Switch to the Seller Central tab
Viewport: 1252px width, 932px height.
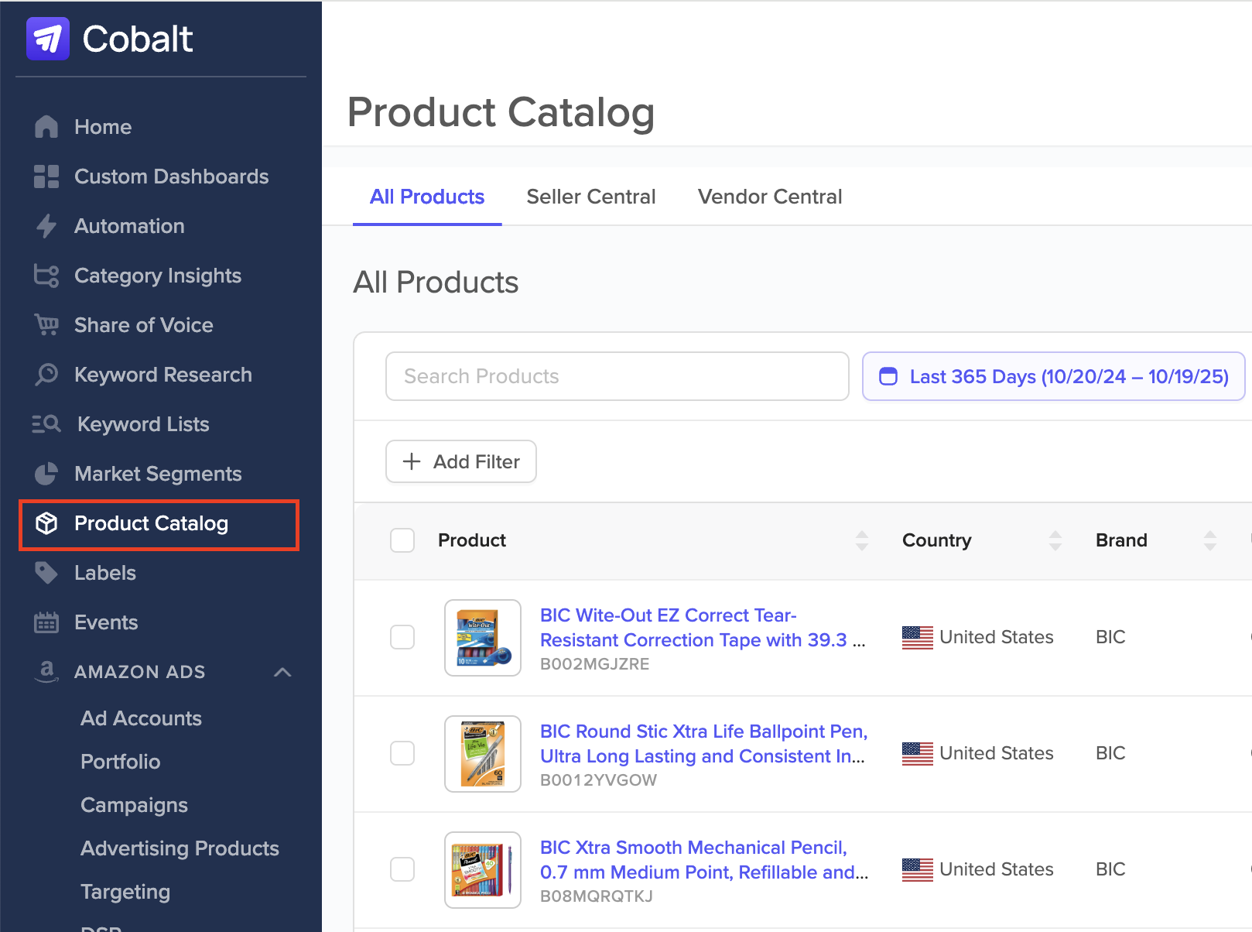591,197
